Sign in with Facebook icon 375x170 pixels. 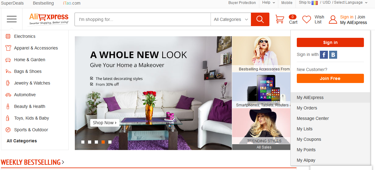(324, 55)
